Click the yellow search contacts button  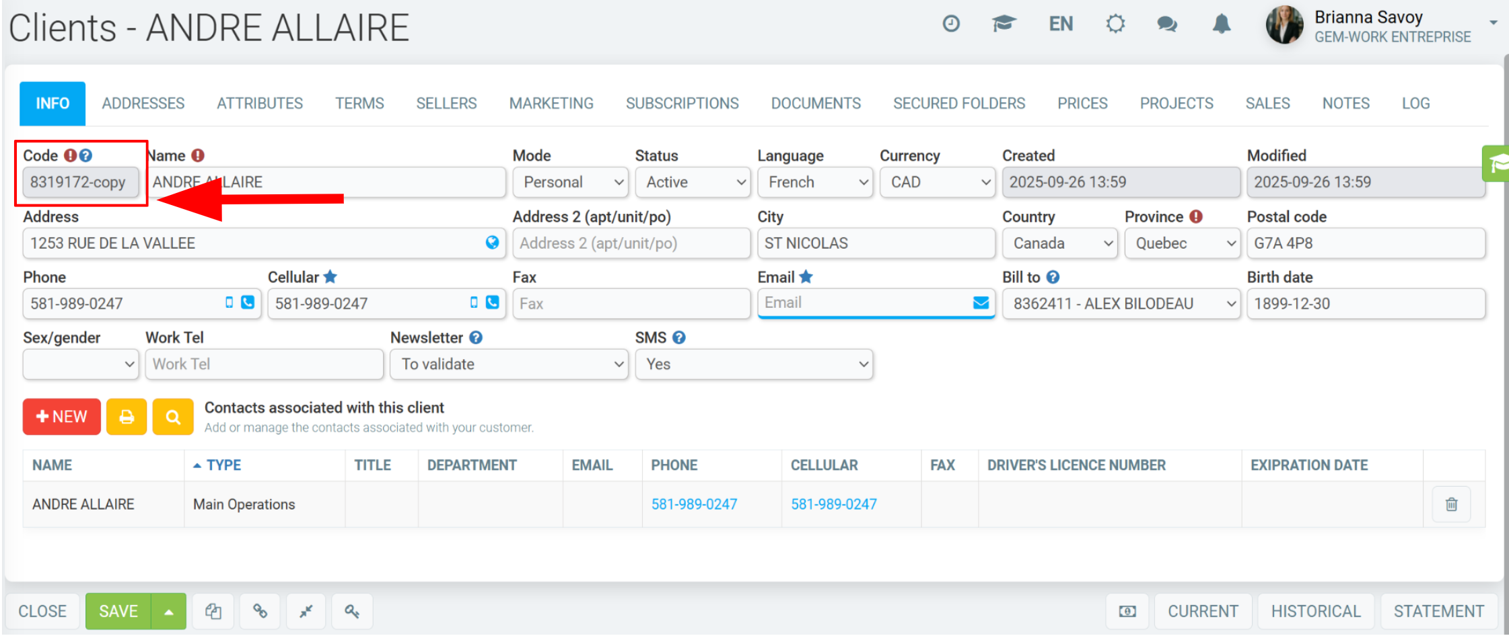pyautogui.click(x=173, y=417)
